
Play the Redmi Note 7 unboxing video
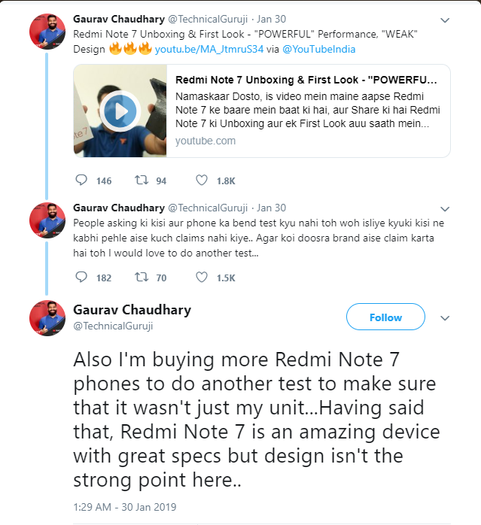click(120, 111)
